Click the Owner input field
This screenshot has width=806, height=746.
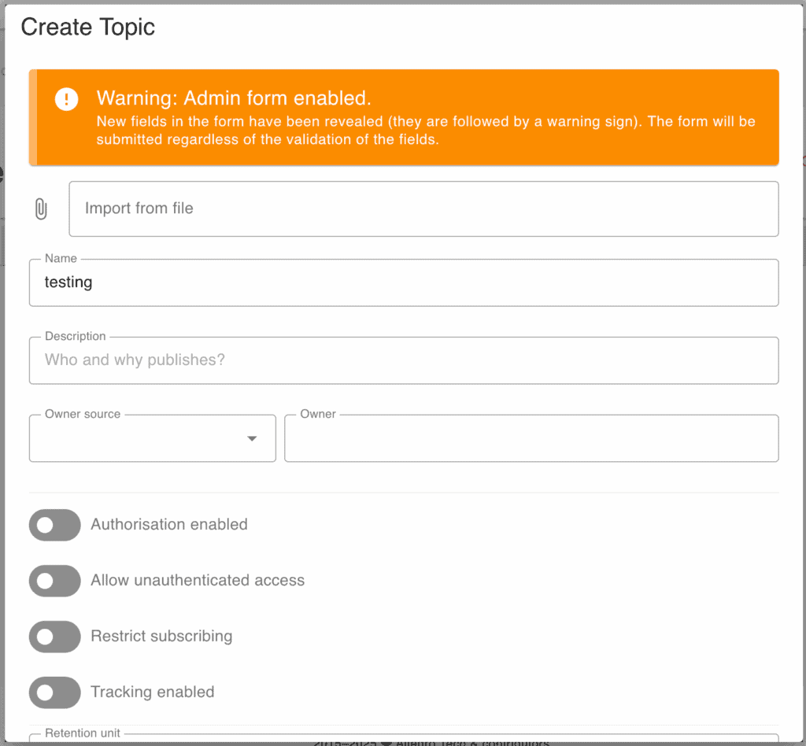[531, 438]
